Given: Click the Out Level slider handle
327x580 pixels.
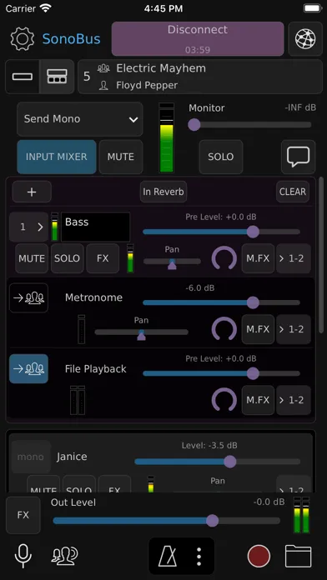Looking at the screenshot, I should pyautogui.click(x=212, y=521).
